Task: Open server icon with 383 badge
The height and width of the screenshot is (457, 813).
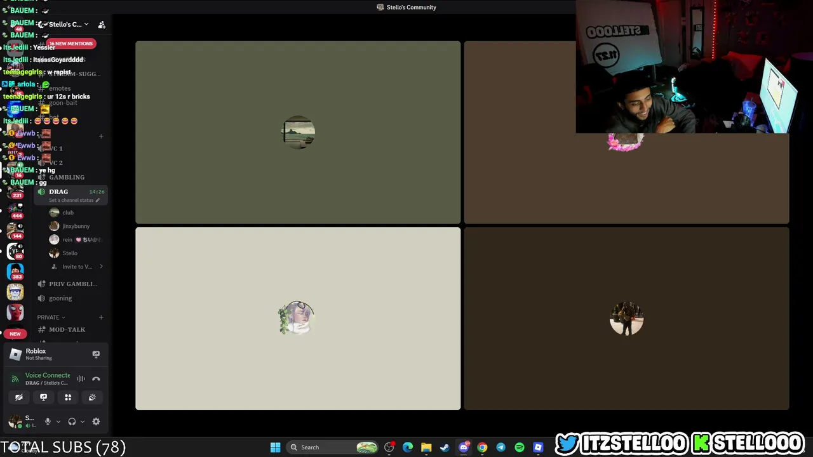Action: point(15,272)
